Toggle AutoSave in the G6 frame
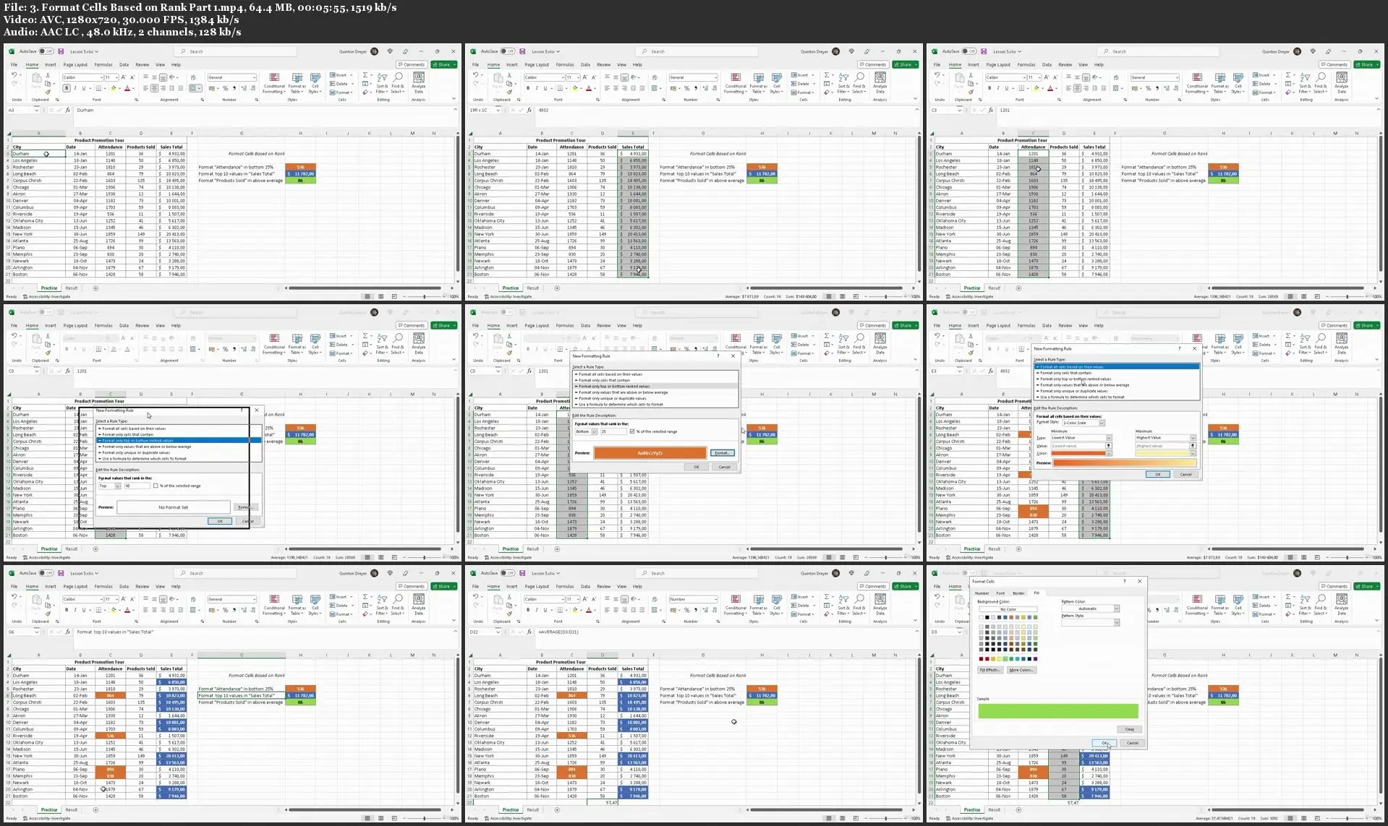 tap(46, 573)
